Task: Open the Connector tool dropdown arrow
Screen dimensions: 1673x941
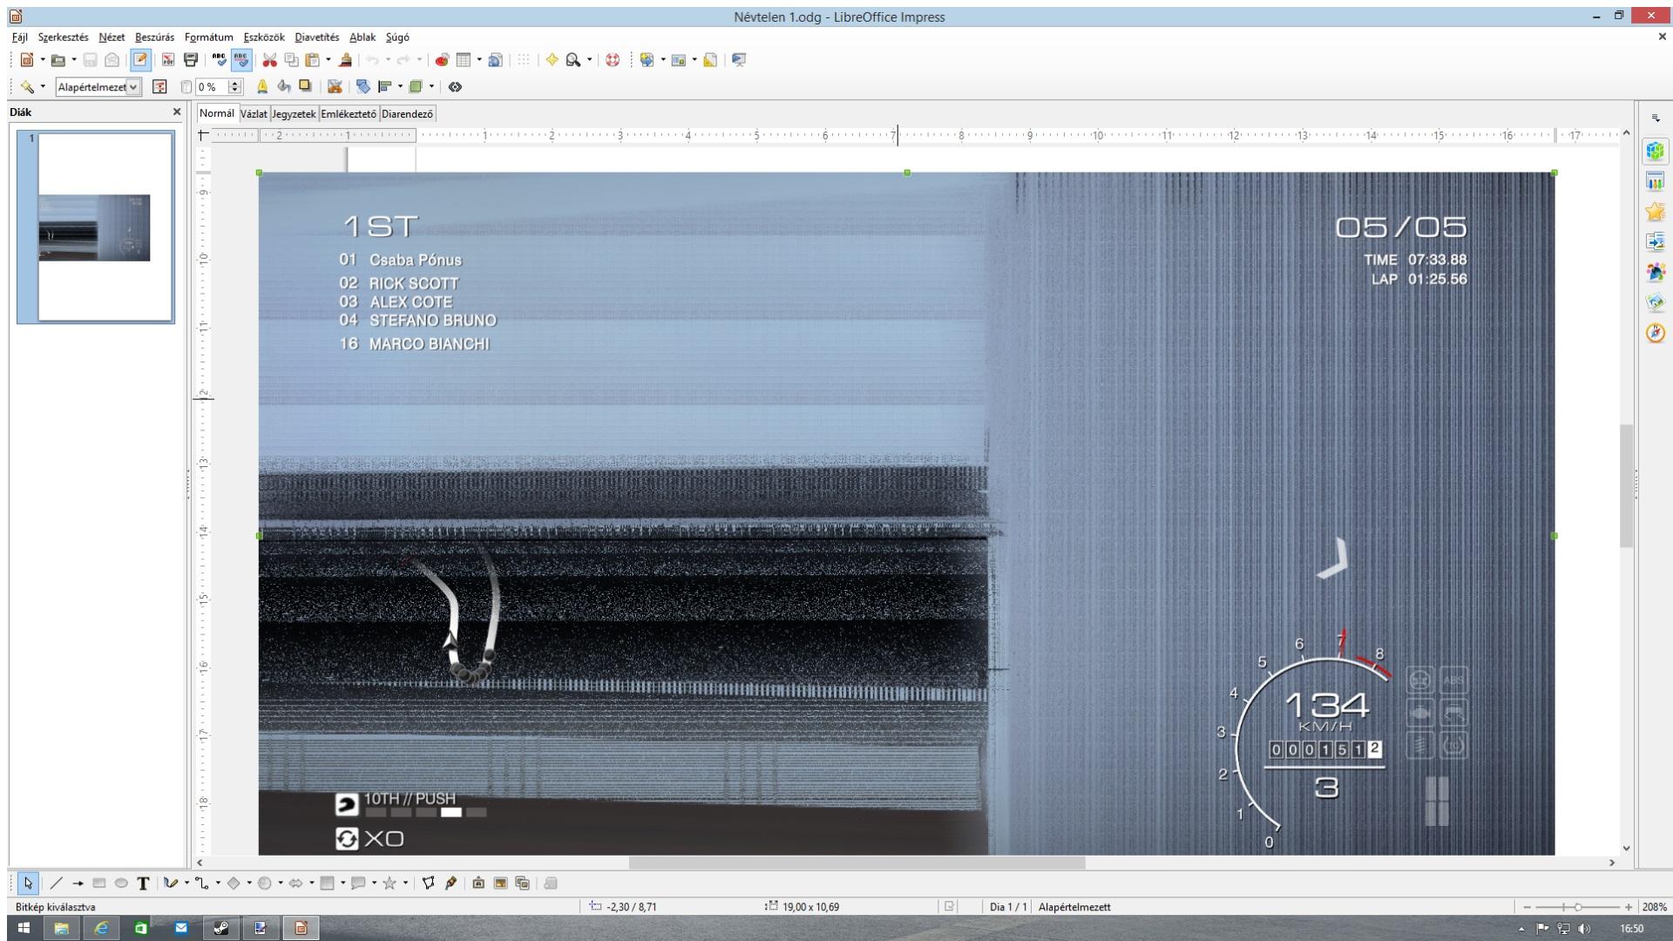Action: click(218, 883)
